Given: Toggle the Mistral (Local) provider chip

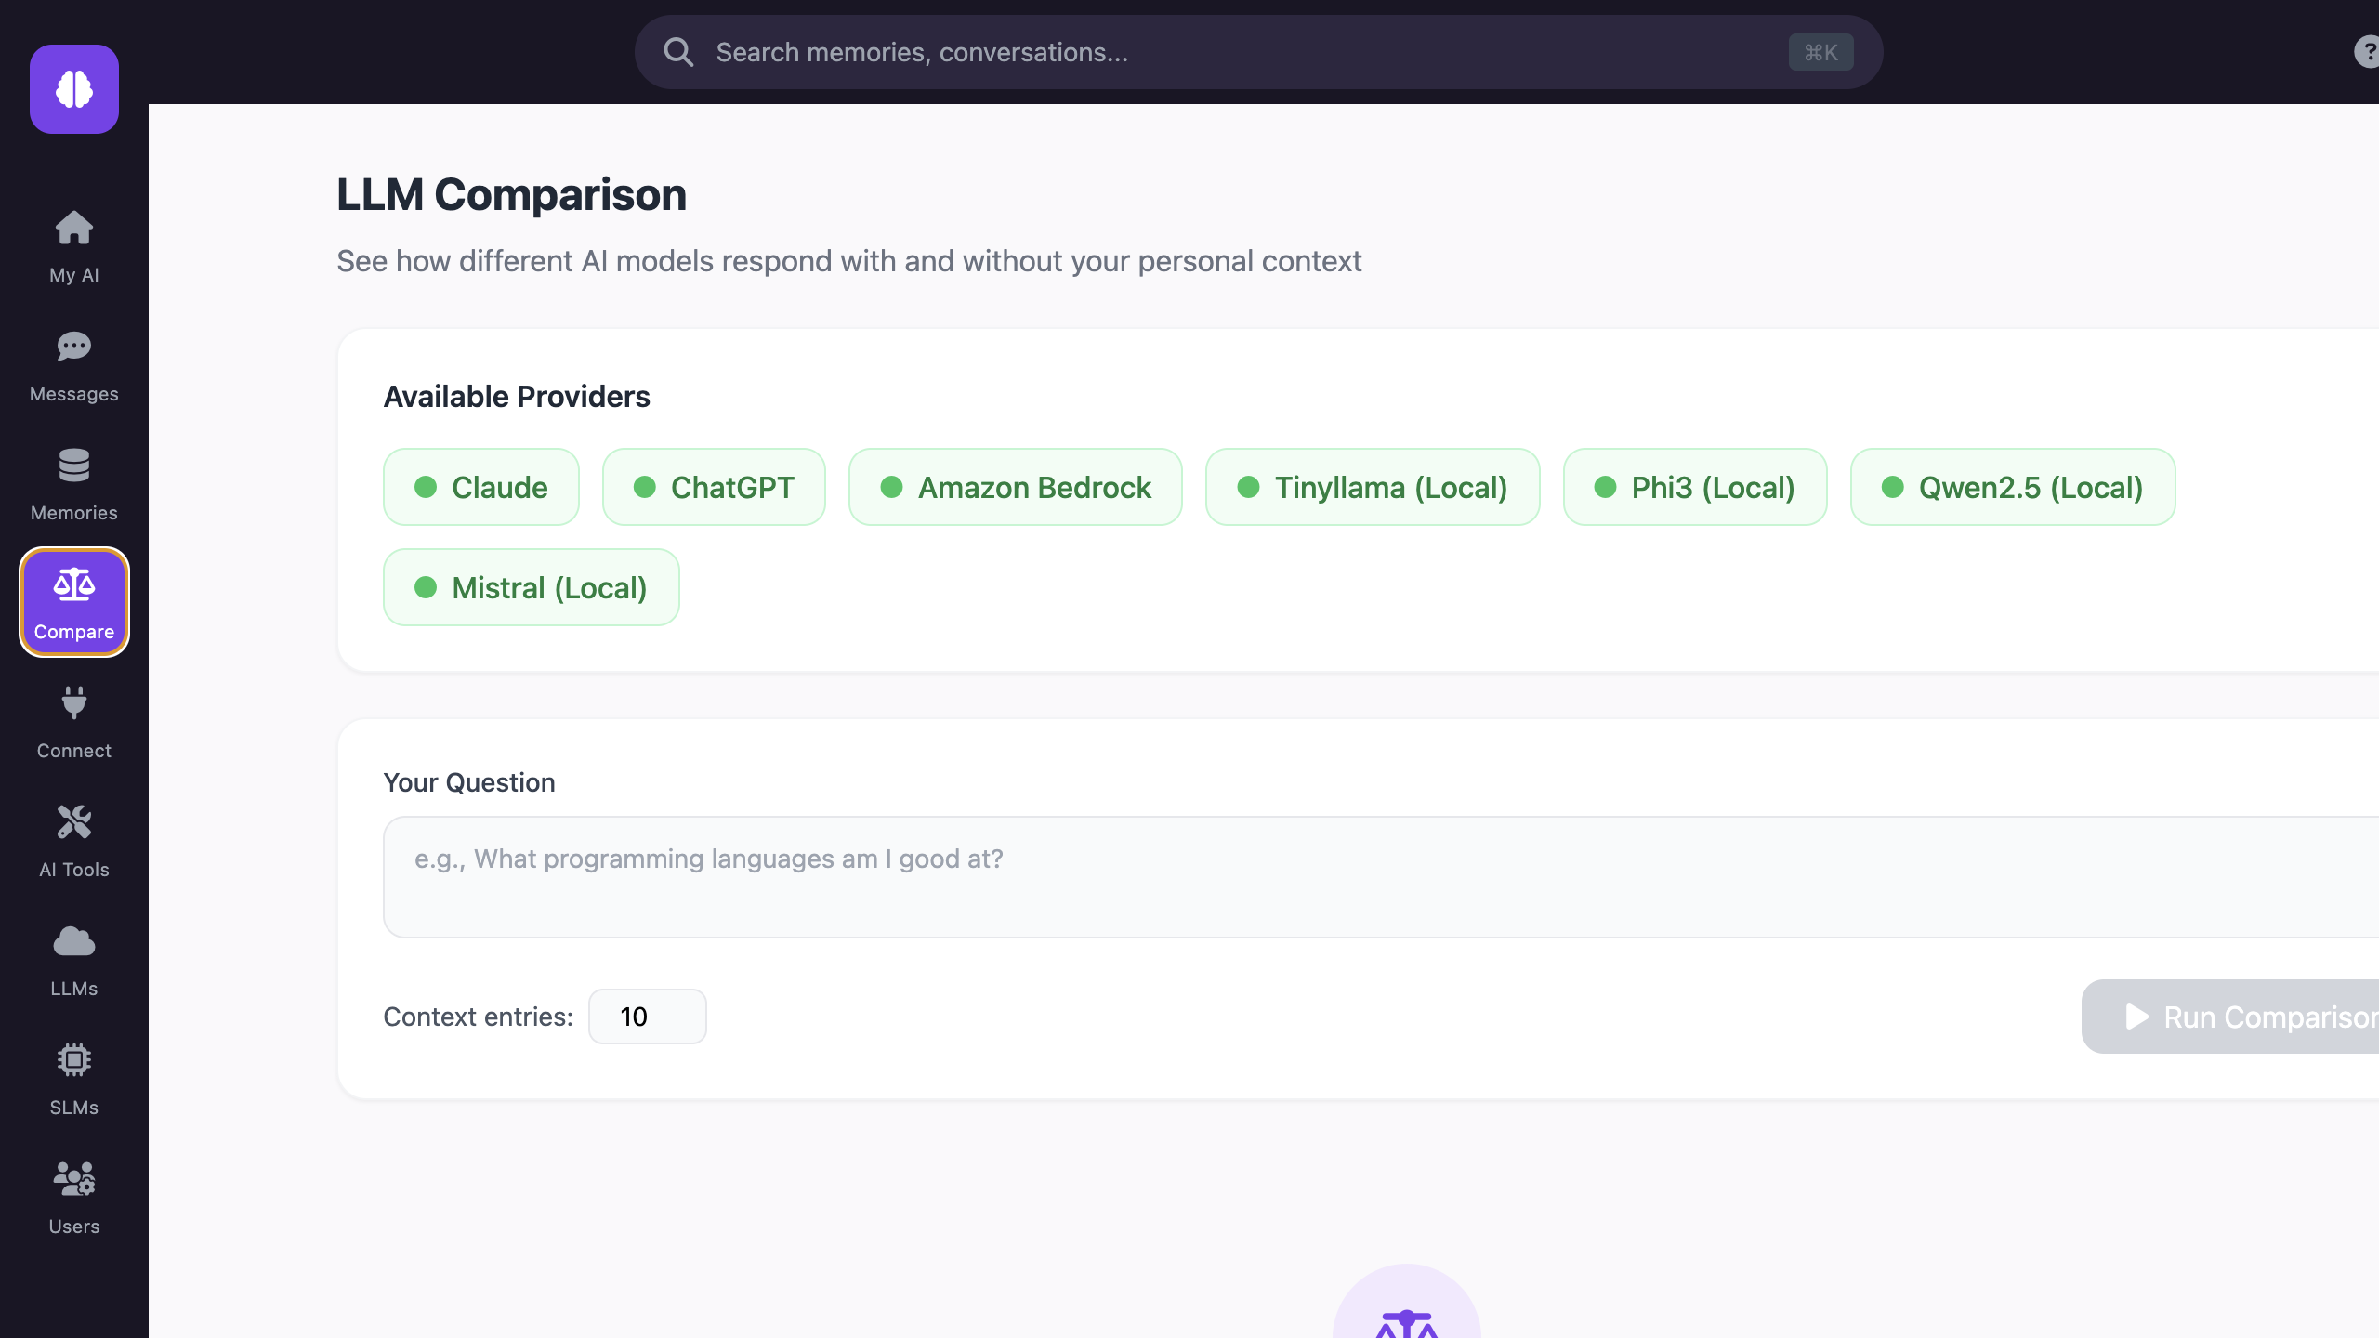Looking at the screenshot, I should 531,586.
